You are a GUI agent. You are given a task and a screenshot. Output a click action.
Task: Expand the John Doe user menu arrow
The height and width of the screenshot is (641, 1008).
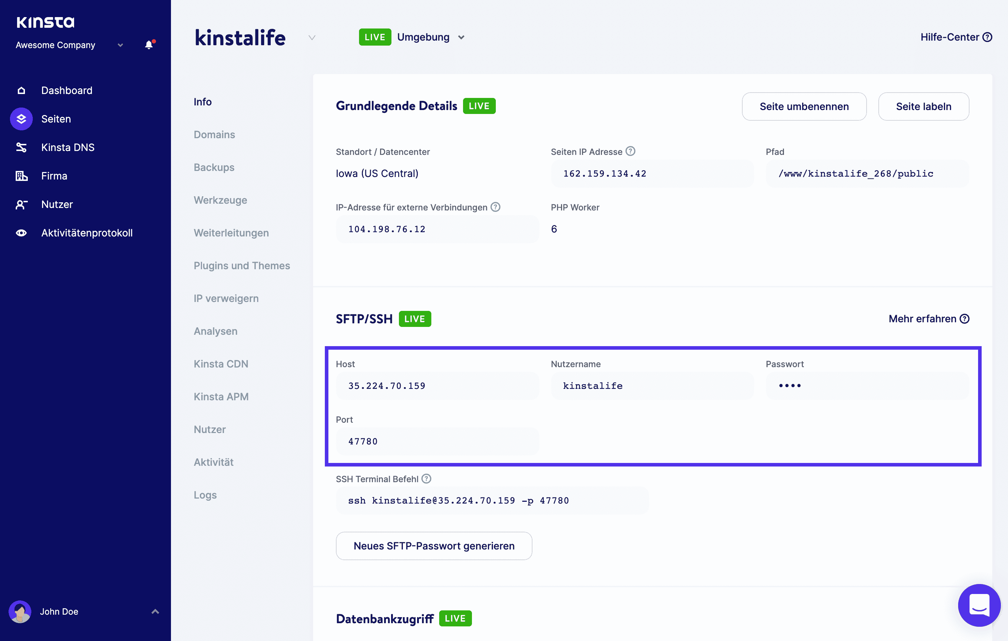click(155, 612)
